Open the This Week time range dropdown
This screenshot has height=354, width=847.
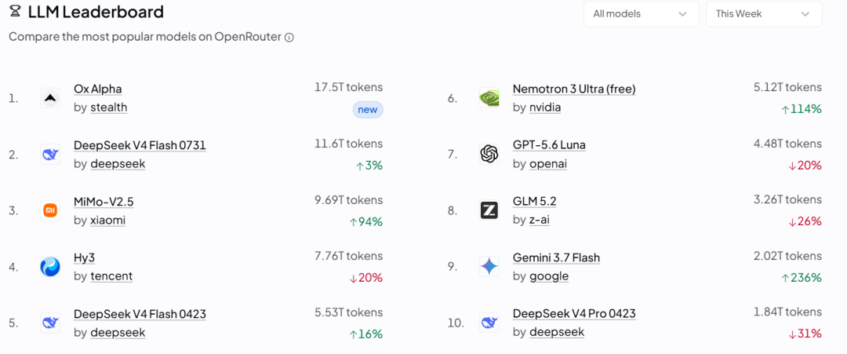tap(764, 14)
